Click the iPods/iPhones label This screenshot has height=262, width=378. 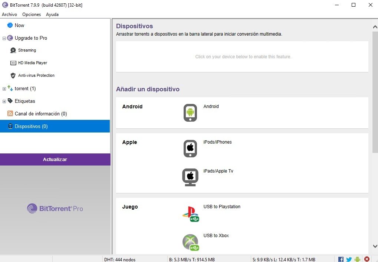click(x=217, y=142)
